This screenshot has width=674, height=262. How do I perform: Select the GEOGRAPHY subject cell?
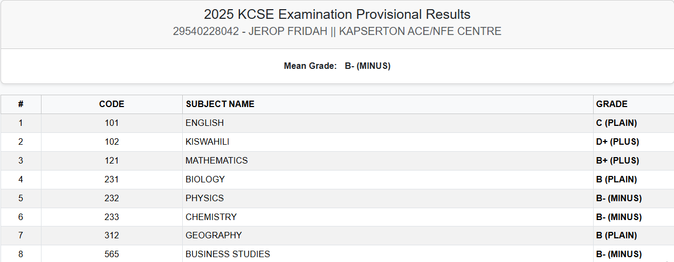click(x=214, y=236)
